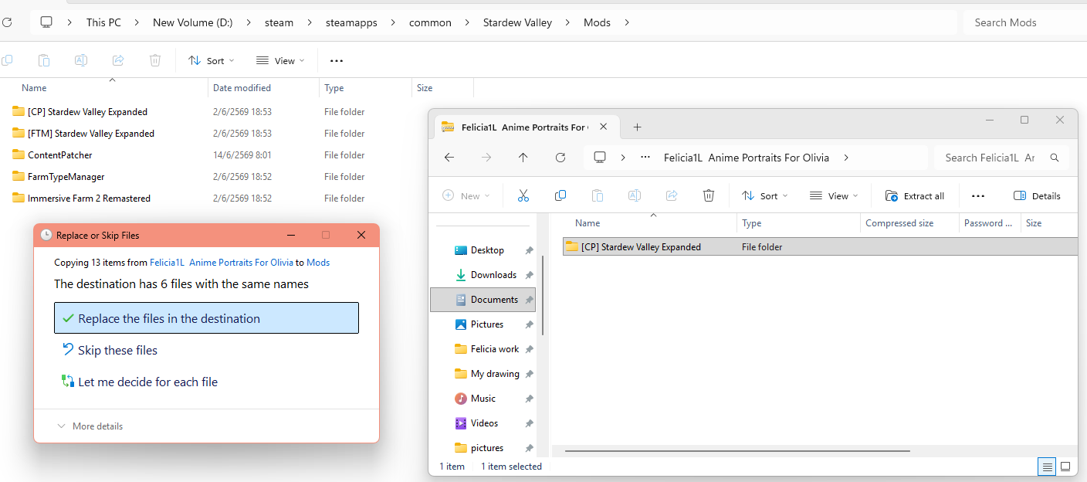The width and height of the screenshot is (1087, 482).
Task: Click Extract all in Felicia1L window
Action: tap(915, 196)
